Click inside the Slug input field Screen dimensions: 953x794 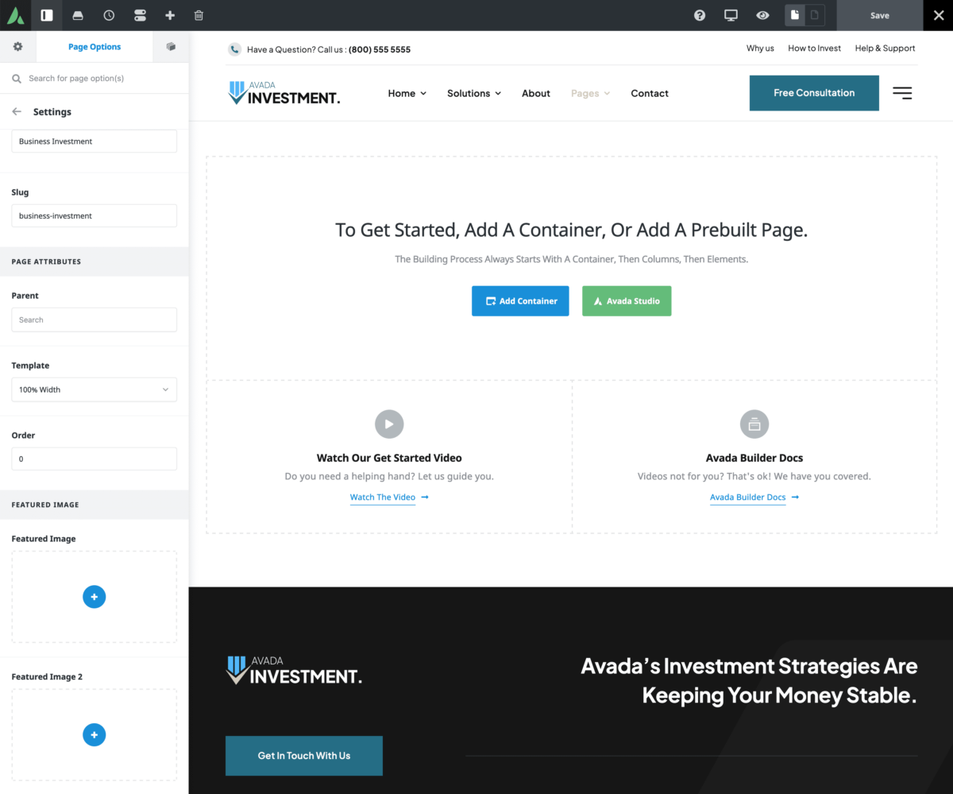click(94, 215)
